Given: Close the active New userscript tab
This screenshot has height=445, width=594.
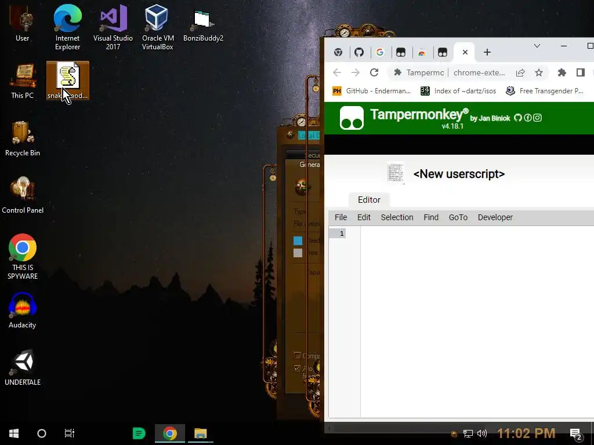Looking at the screenshot, I should 465,52.
